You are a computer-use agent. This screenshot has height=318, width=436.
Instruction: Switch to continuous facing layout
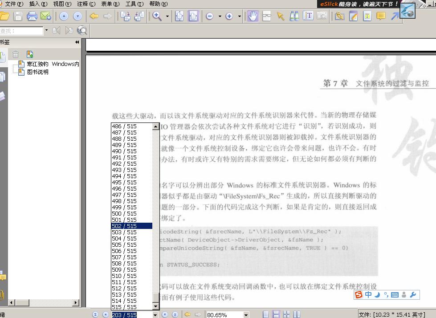[286, 314]
